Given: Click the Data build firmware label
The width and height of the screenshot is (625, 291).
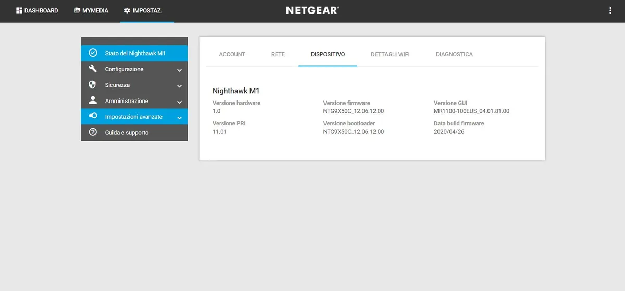Looking at the screenshot, I should [x=459, y=123].
